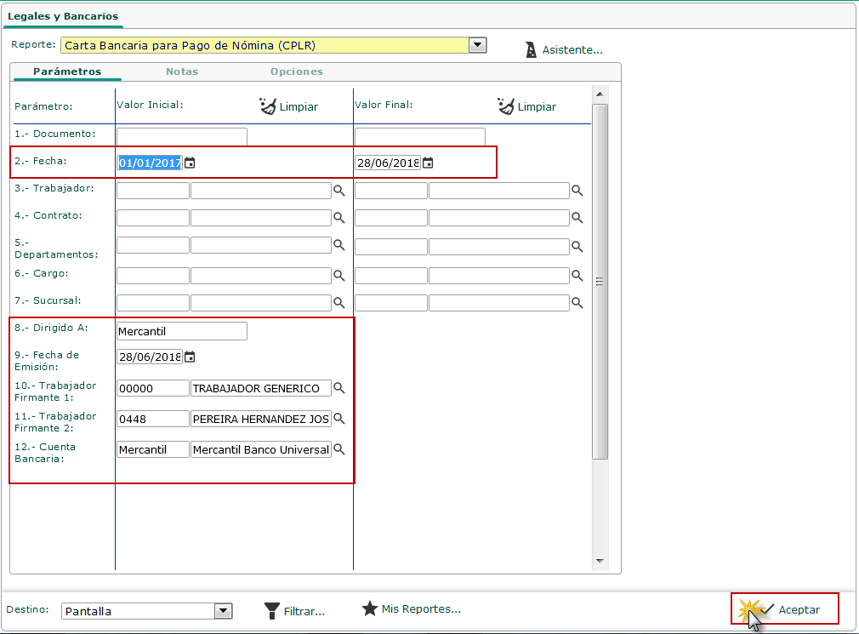Expand the Destino dropdown
This screenshot has height=634, width=859.
[x=223, y=610]
